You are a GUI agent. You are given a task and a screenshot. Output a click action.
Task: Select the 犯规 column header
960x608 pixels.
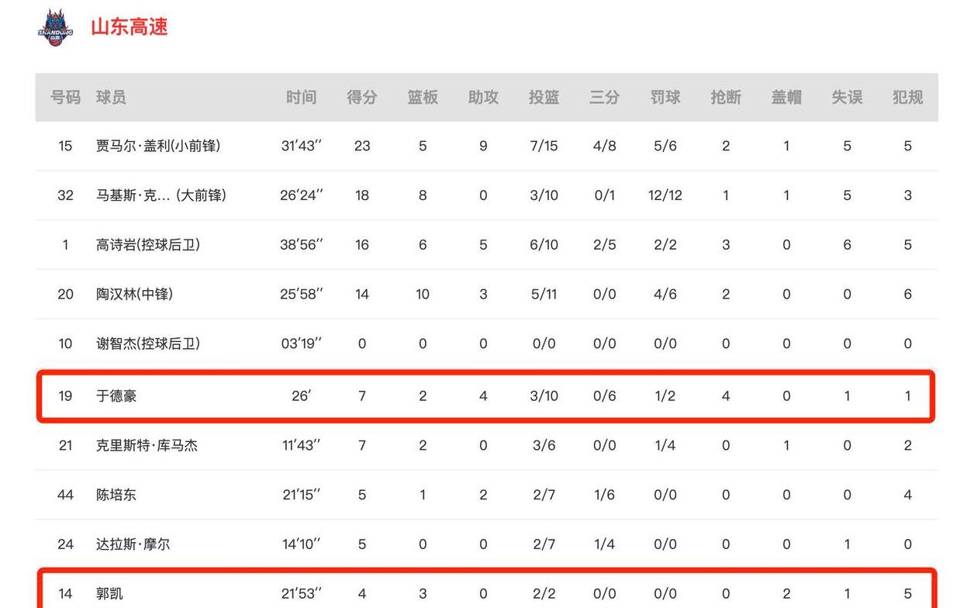907,97
